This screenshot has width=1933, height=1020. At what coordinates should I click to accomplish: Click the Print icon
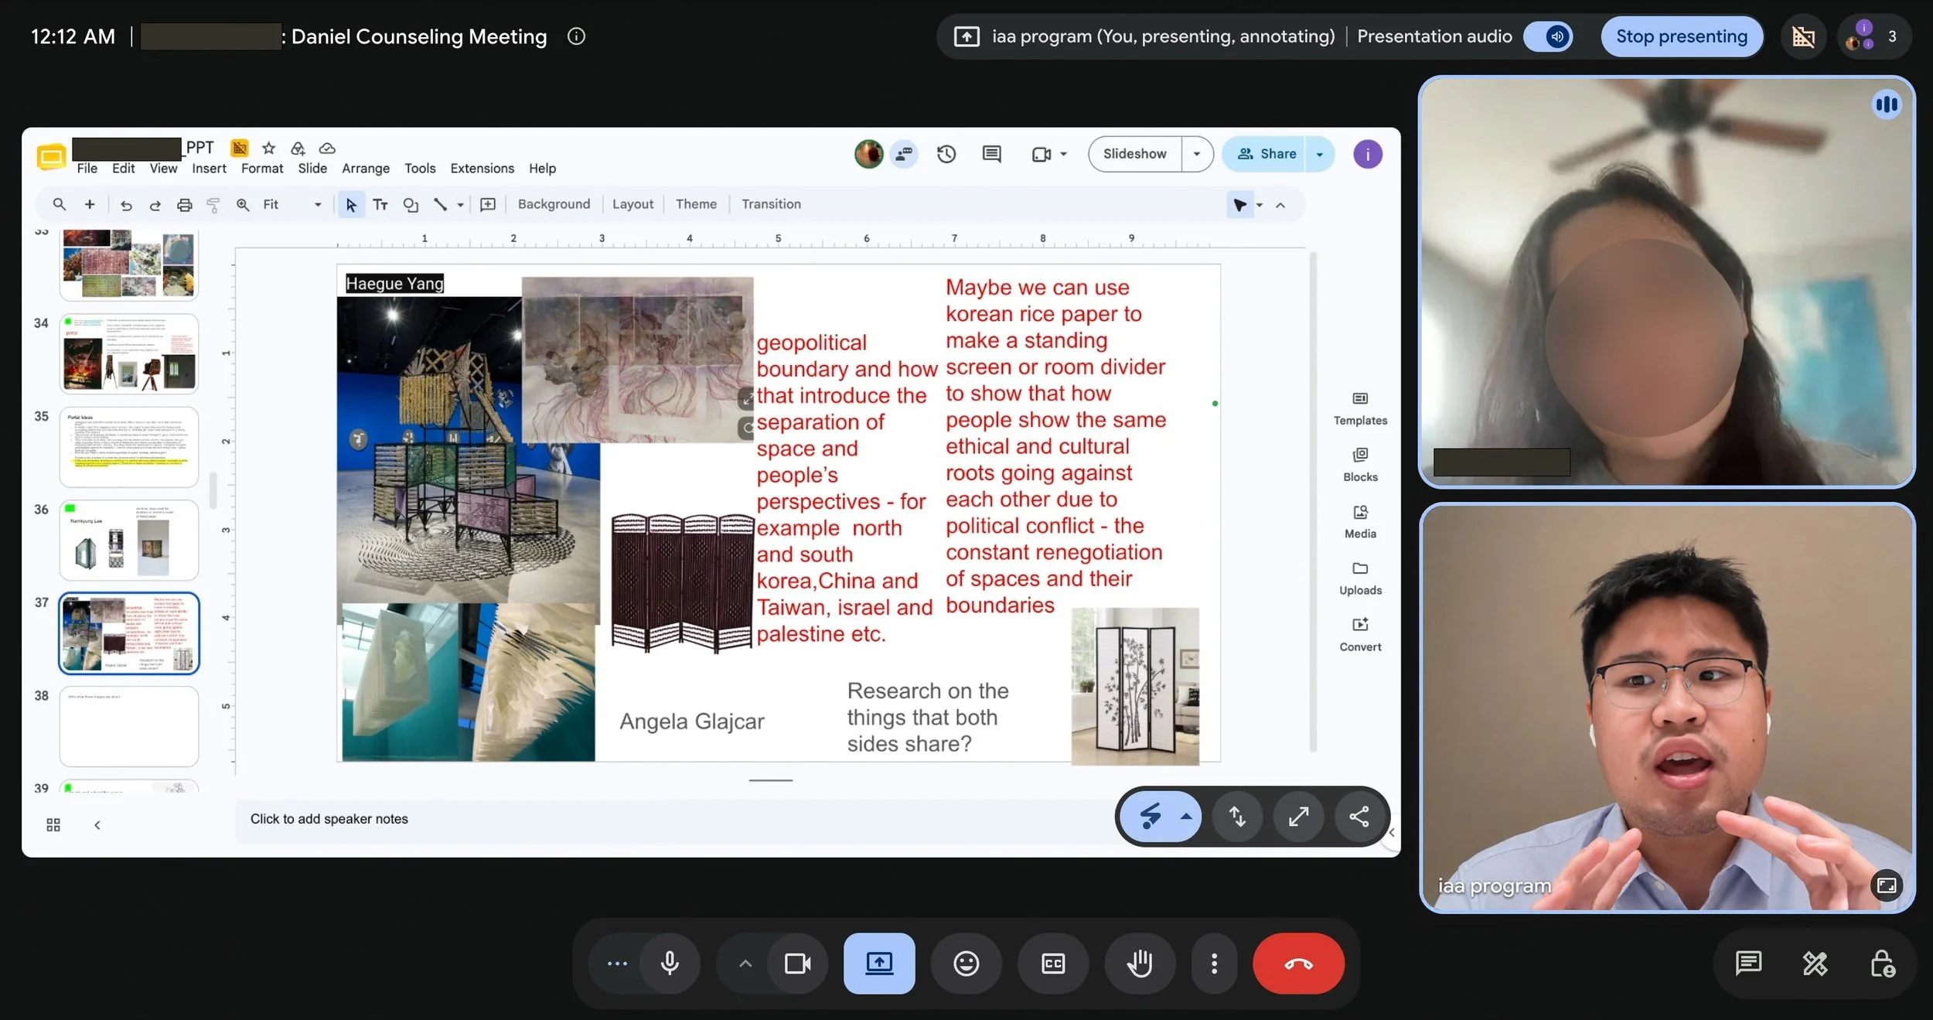[184, 204]
